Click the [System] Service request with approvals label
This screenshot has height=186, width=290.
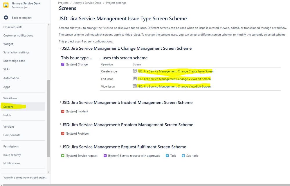[x=134, y=156]
